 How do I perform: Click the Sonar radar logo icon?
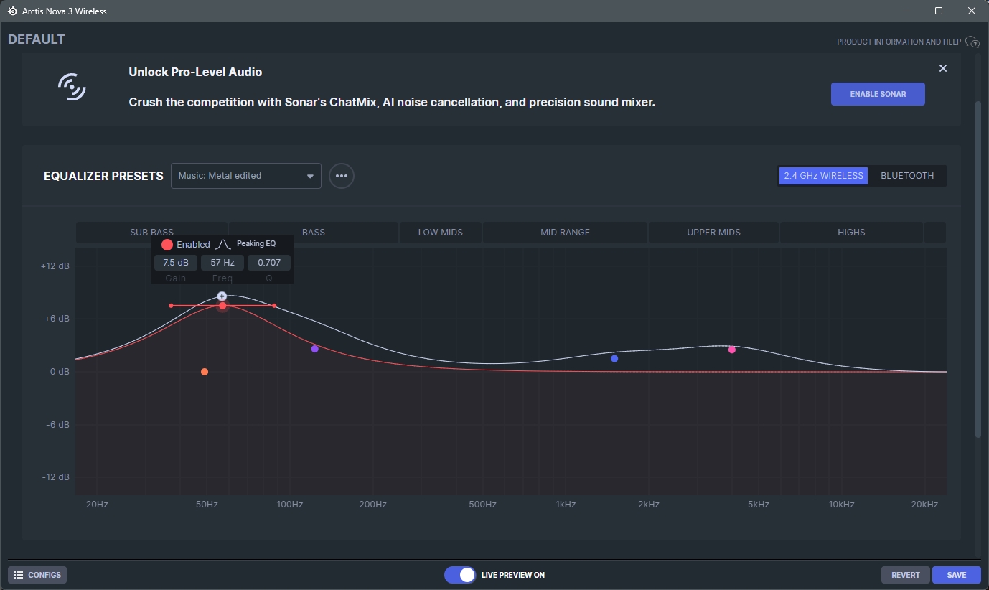click(72, 87)
